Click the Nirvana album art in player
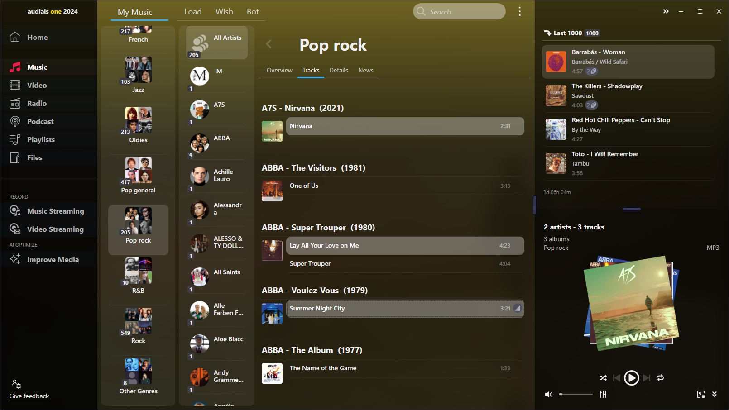The width and height of the screenshot is (729, 410). pos(631,304)
